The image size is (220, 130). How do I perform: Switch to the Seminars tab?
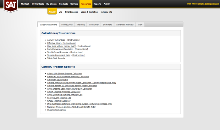point(107,25)
